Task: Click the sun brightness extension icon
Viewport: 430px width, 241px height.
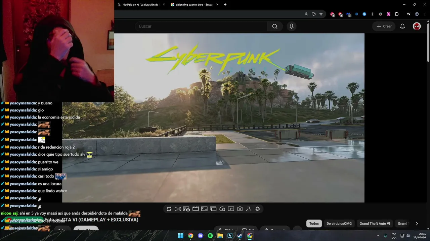Action: 373,14
